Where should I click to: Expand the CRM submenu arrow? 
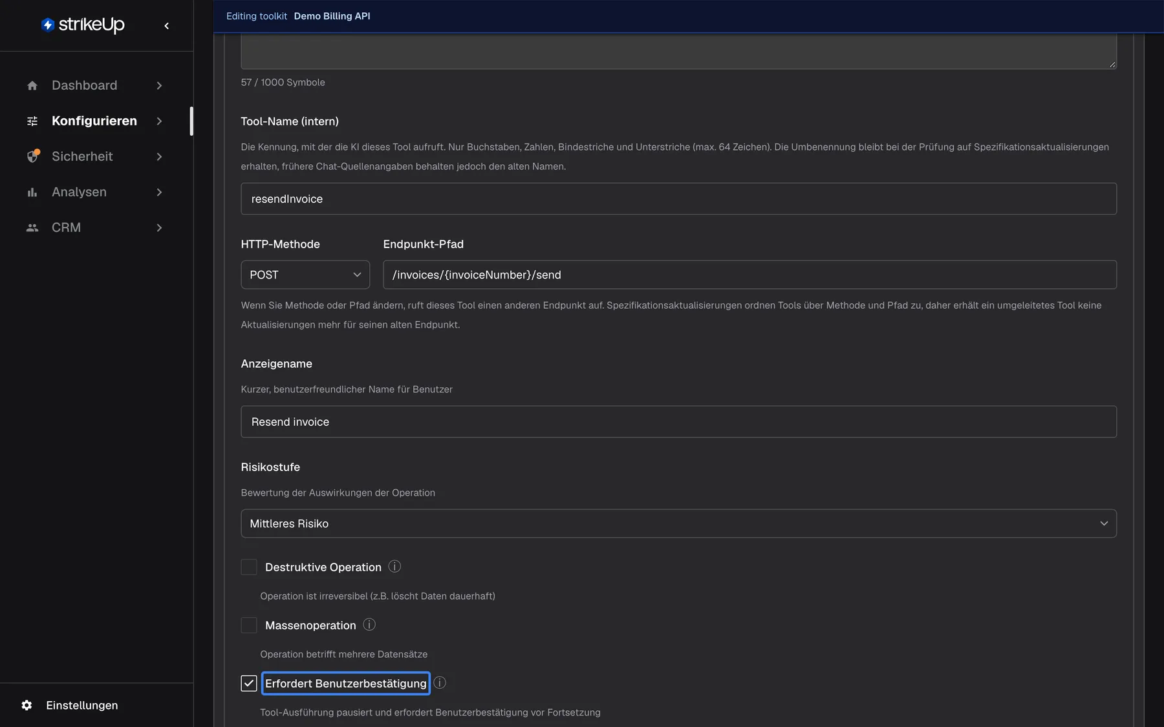point(159,227)
